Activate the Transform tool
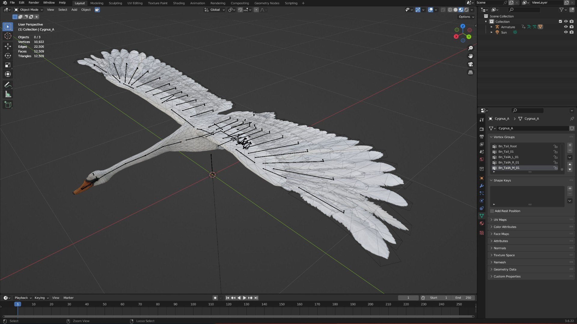Screen dimensions: 577x324 (8, 74)
